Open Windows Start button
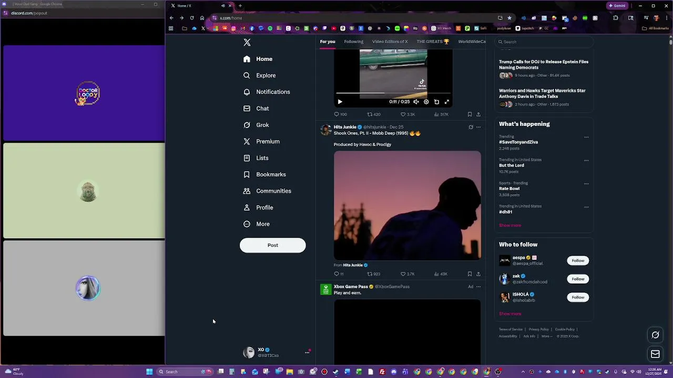673x378 pixels. [149, 372]
